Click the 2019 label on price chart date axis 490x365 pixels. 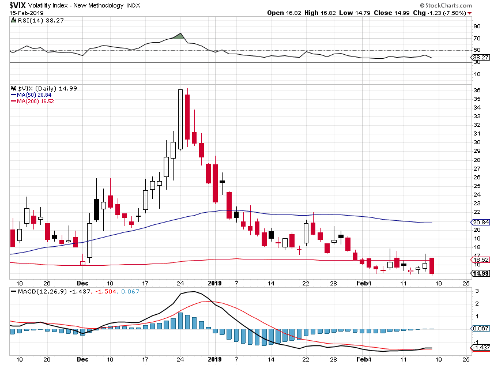point(214,284)
